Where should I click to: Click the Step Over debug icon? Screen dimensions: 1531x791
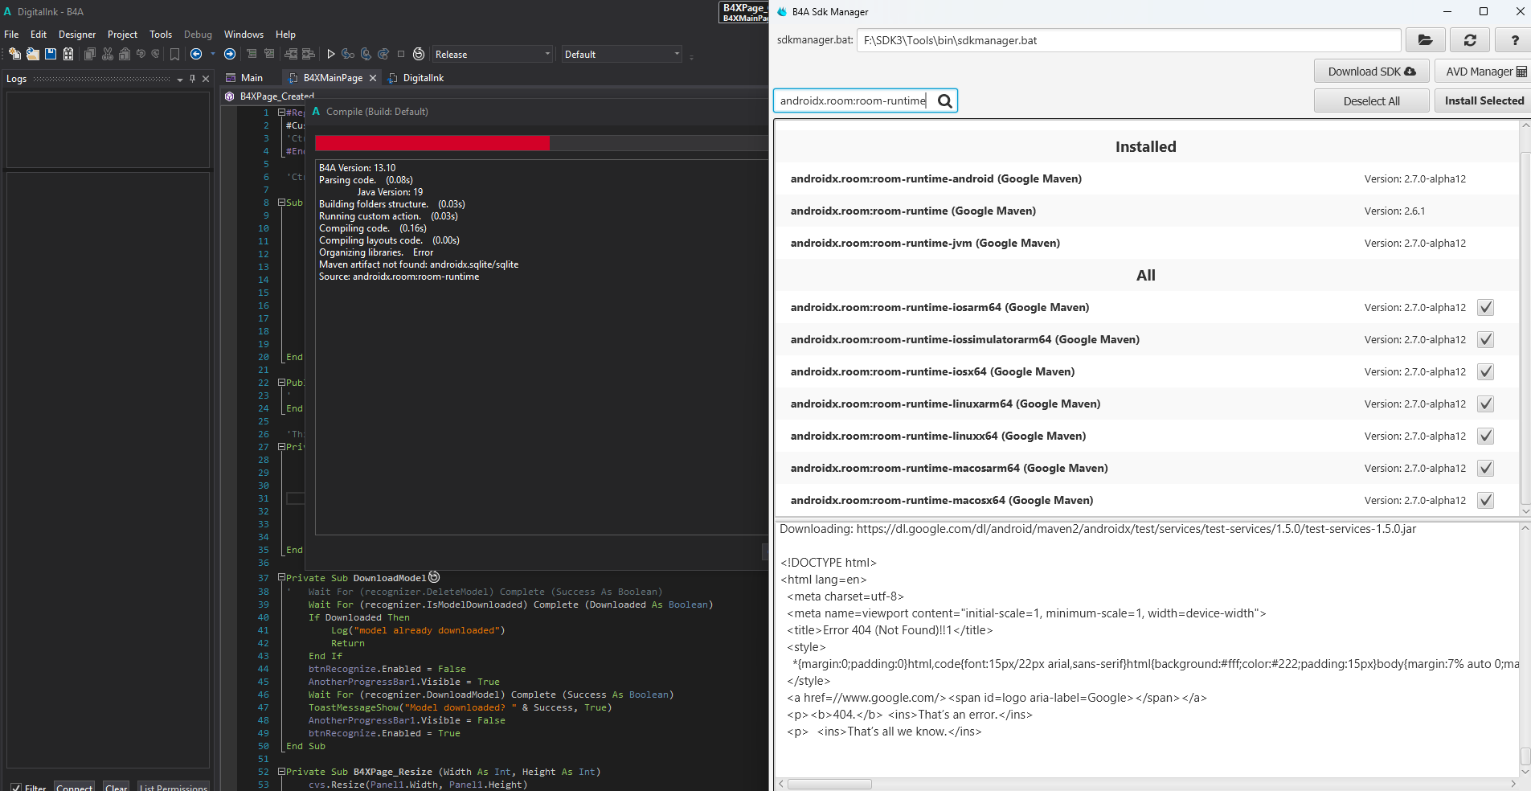(366, 54)
